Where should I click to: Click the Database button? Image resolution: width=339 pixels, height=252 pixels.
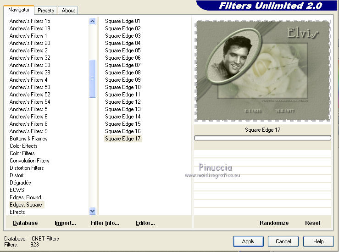[25, 223]
